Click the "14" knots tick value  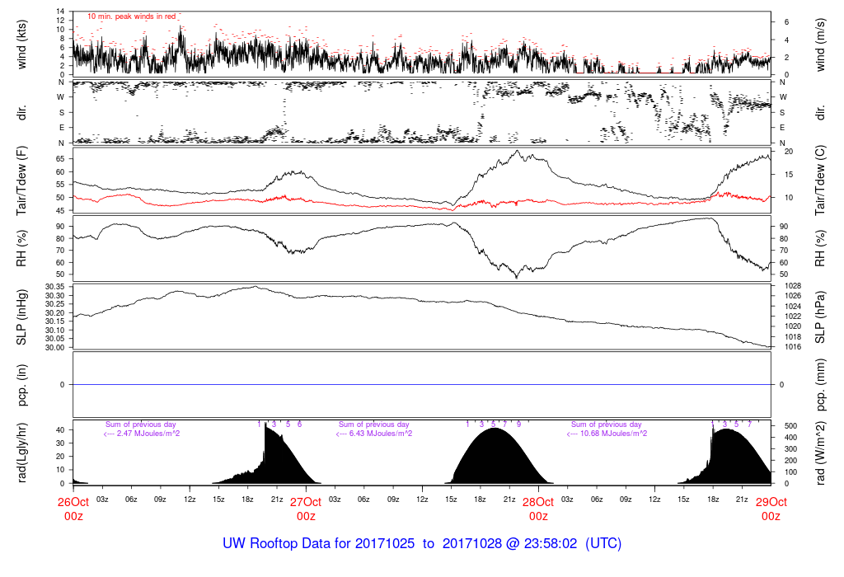(x=60, y=12)
